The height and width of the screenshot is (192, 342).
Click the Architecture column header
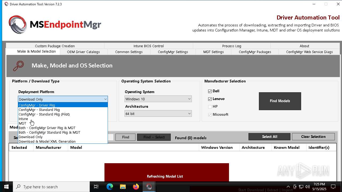coord(255,147)
